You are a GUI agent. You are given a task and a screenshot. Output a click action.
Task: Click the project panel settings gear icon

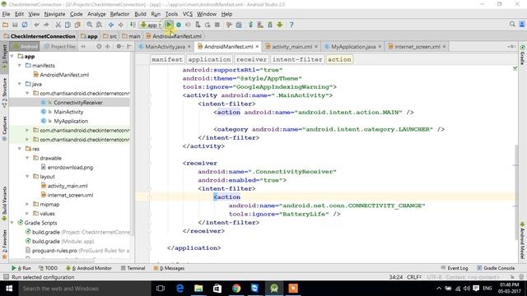[x=119, y=46]
